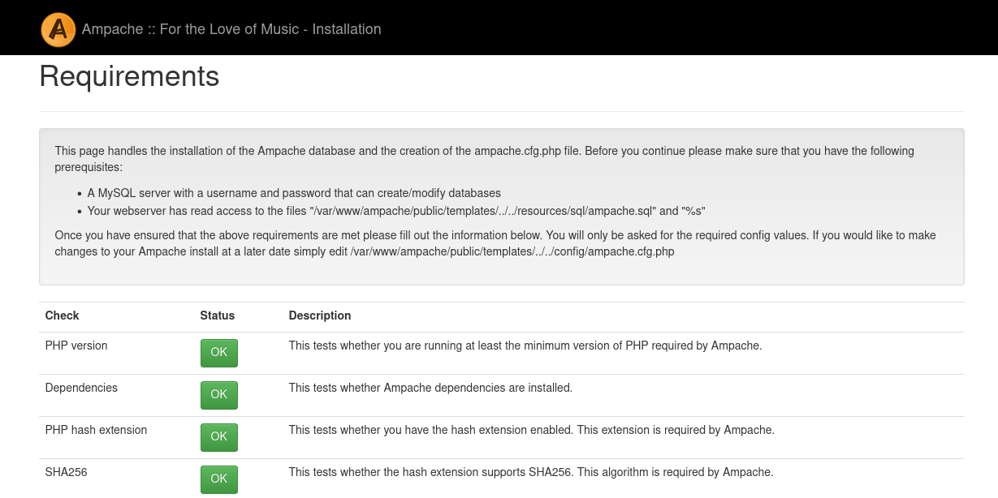Click the Check column header
Image resolution: width=998 pixels, height=498 pixels.
click(x=63, y=316)
